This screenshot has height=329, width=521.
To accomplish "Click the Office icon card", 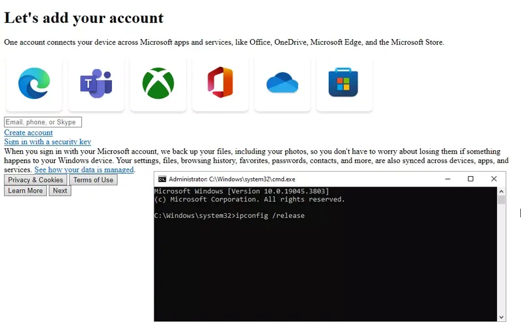I will tap(220, 84).
